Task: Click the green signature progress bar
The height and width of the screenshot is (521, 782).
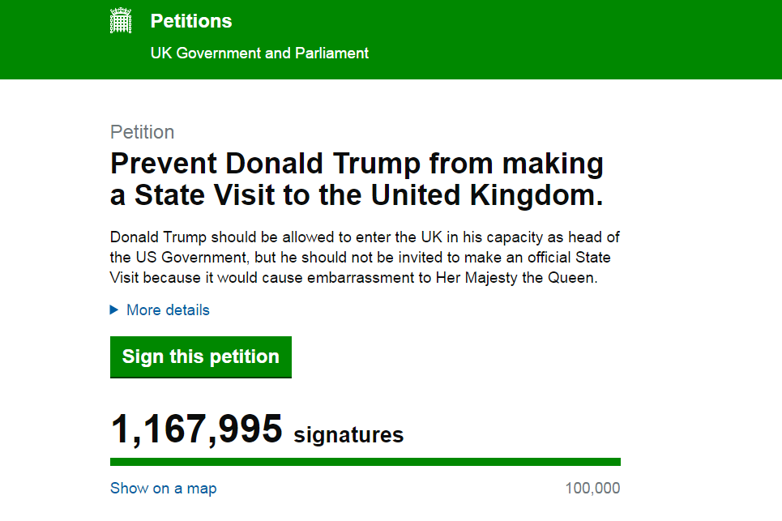Action: [x=365, y=462]
